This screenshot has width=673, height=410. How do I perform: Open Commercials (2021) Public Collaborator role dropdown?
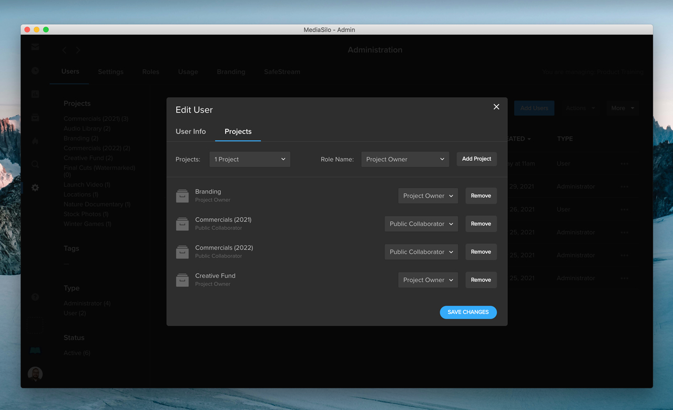(x=421, y=224)
